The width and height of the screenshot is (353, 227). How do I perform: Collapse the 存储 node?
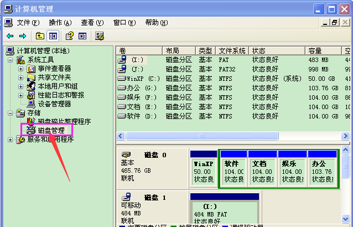[x=10, y=113]
